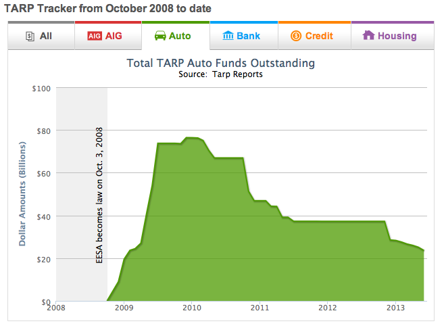Click the 2010 peak of the green area

point(191,138)
